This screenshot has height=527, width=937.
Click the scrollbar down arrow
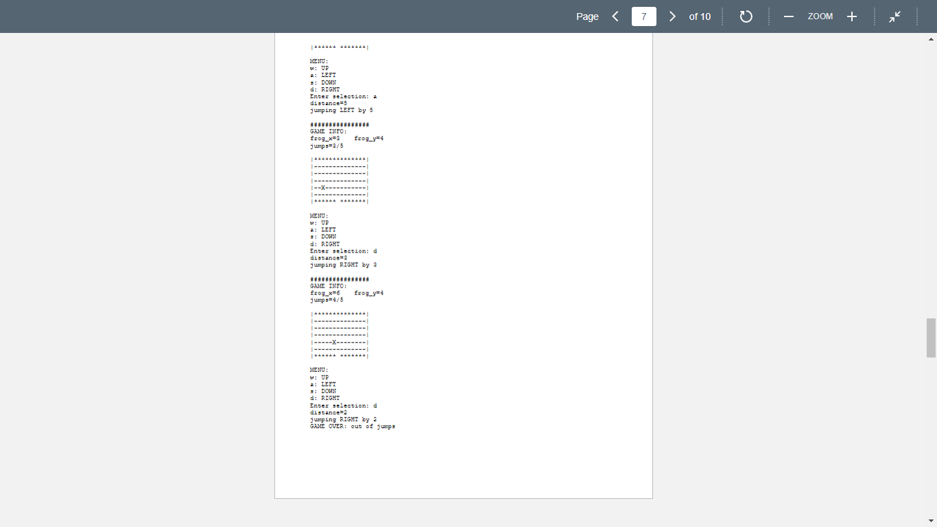[931, 521]
